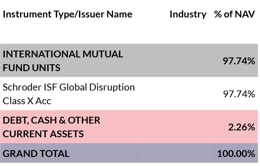
Task: Click the empty Industry cell in Grand Total row
Action: pyautogui.click(x=176, y=153)
